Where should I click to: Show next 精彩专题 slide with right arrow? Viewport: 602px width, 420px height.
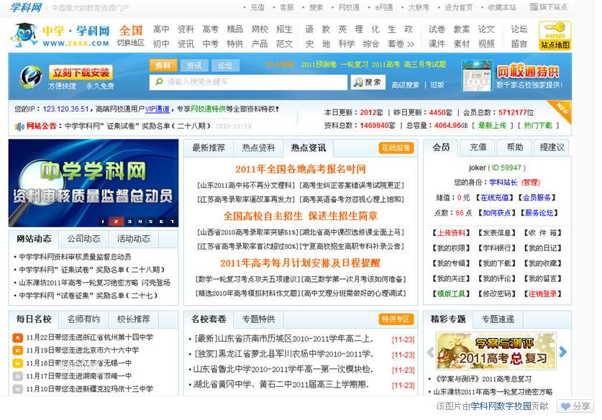(563, 351)
